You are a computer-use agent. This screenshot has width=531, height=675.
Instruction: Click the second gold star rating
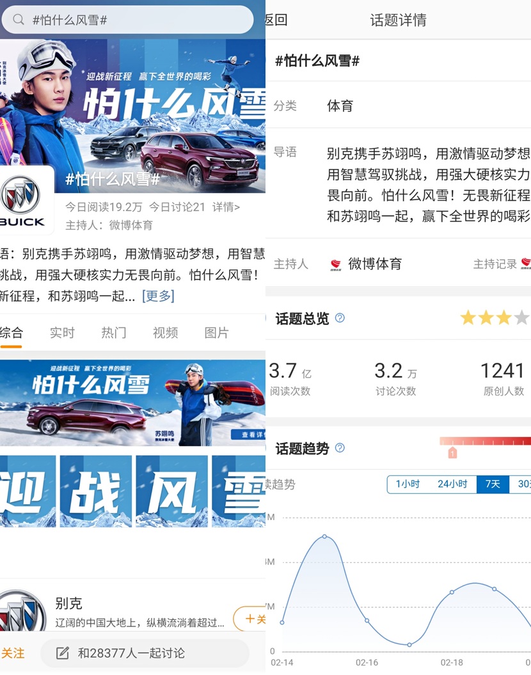pyautogui.click(x=486, y=318)
